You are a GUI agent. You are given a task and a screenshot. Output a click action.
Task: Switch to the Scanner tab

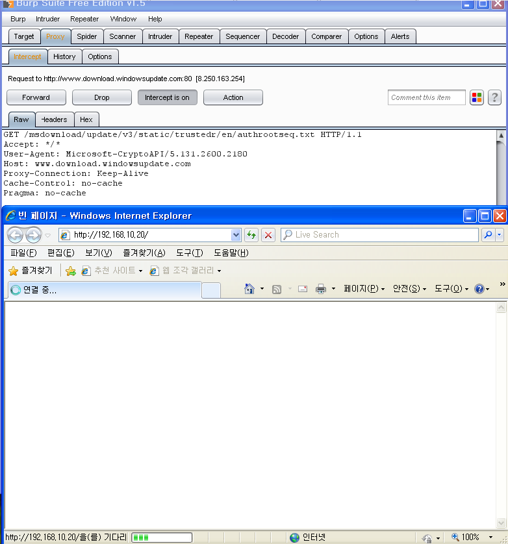click(123, 37)
